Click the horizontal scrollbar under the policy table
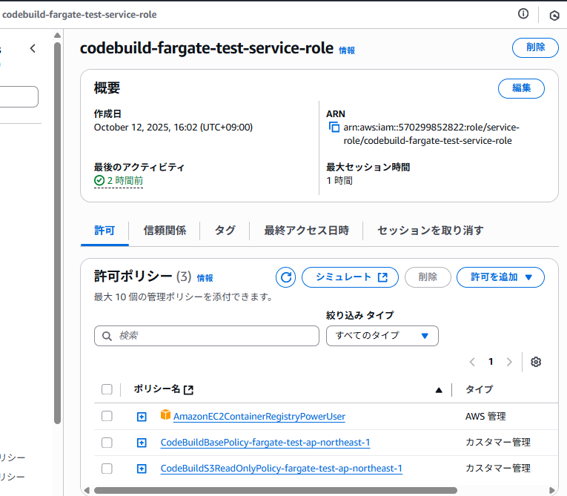The width and height of the screenshot is (567, 496). coord(276,491)
